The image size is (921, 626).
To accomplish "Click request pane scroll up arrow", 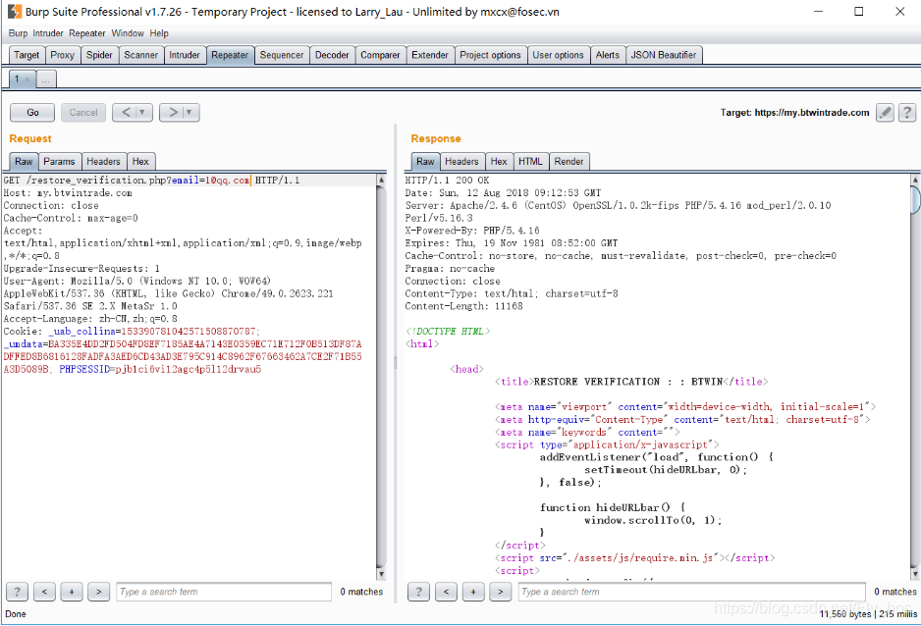I will [x=381, y=180].
